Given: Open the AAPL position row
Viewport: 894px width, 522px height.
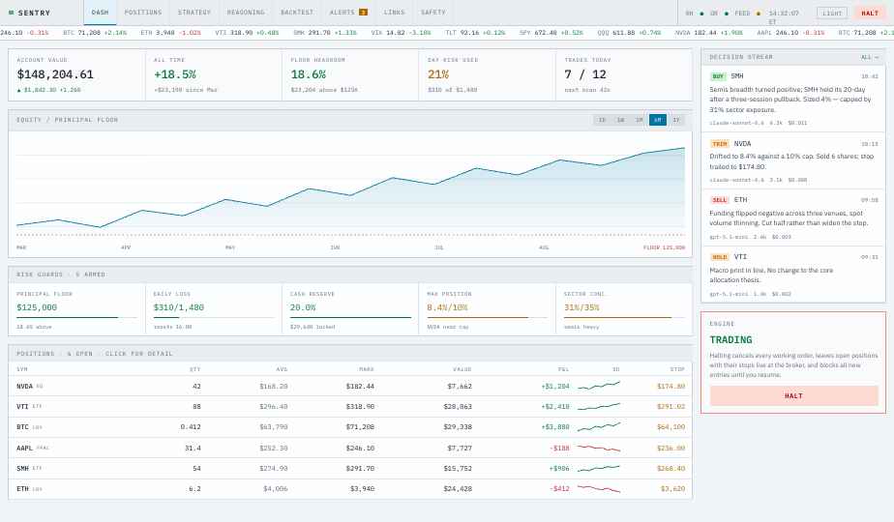Looking at the screenshot, I should tap(350, 448).
